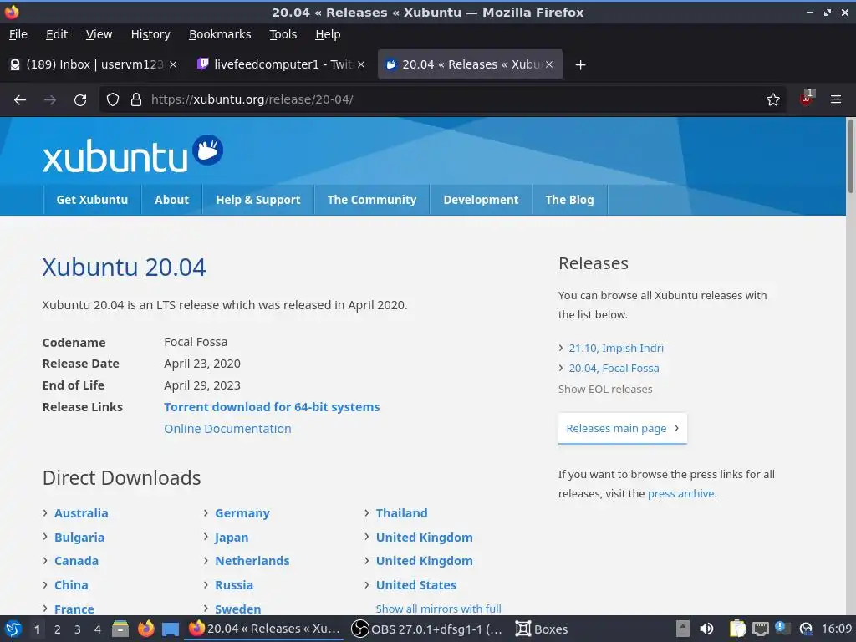Expand Show EOL releases

click(605, 390)
